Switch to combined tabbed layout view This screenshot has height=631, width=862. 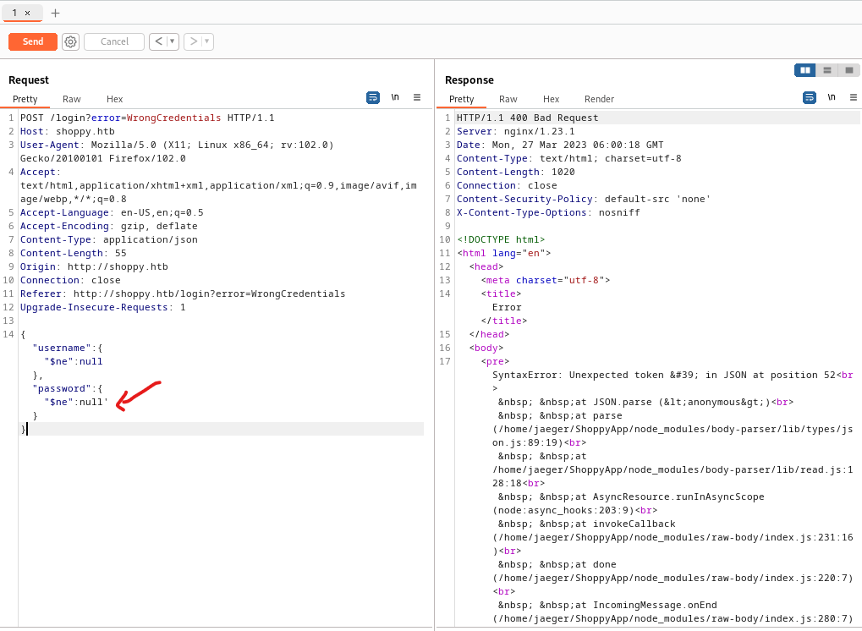pyautogui.click(x=848, y=70)
